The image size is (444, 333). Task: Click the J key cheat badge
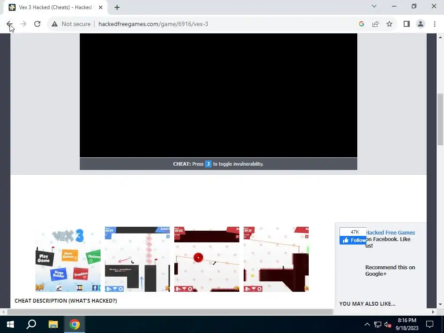click(x=208, y=164)
